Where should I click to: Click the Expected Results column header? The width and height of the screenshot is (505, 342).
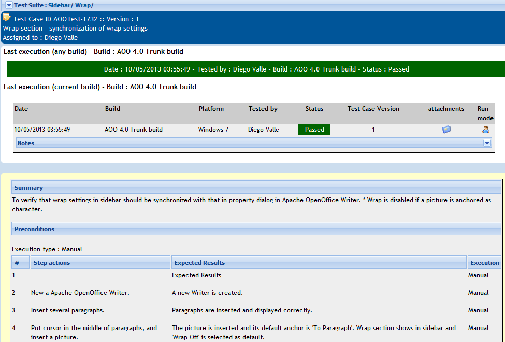pos(319,262)
